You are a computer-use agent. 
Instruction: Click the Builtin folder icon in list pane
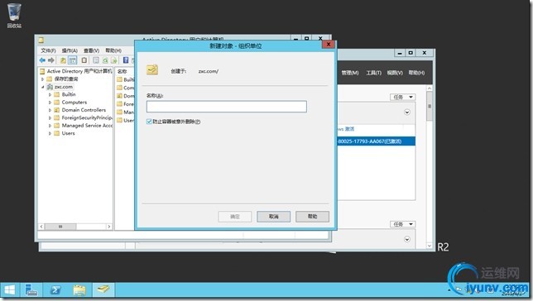pos(119,79)
